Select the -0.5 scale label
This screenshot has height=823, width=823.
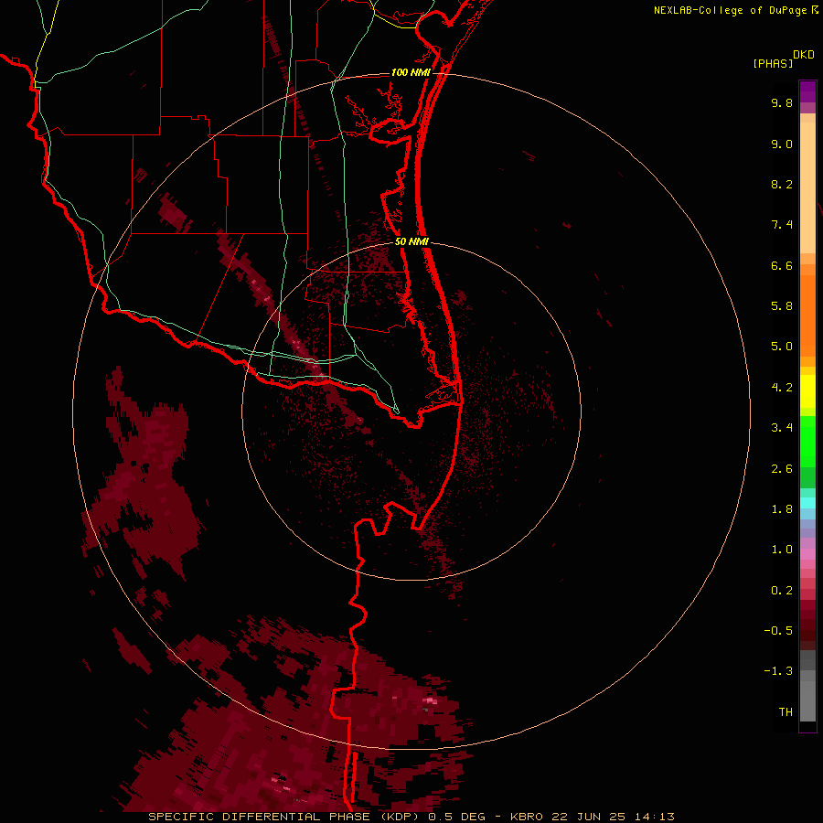tap(778, 631)
